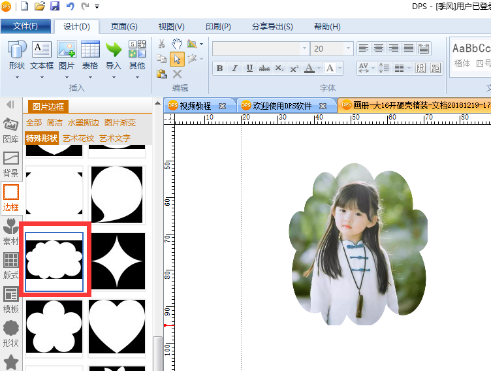Open a file with the folder icon
This screenshot has width=491, height=371.
coord(40,6)
